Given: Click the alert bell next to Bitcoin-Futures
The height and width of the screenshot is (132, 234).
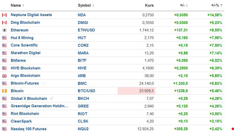Looking at the screenshot, I should [x=44, y=83].
